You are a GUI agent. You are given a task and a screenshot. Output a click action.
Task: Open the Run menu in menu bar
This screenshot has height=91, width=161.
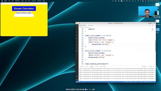pos(29,1)
